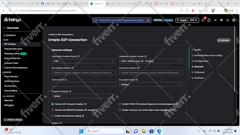Click the Channel limit input
This screenshot has width=240, height=135.
point(84,84)
